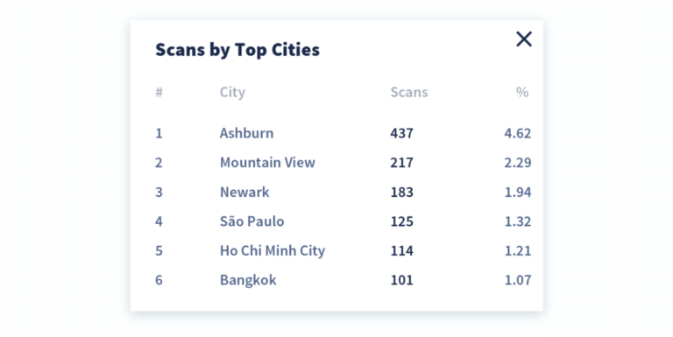Click the 437 scans value
Screen dimensions: 673x337
pyautogui.click(x=401, y=133)
